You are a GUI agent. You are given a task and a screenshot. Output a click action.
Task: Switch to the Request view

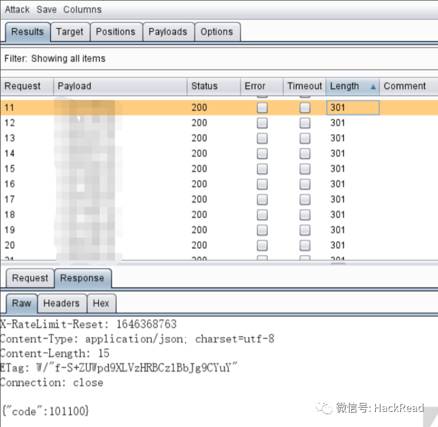[x=29, y=278]
